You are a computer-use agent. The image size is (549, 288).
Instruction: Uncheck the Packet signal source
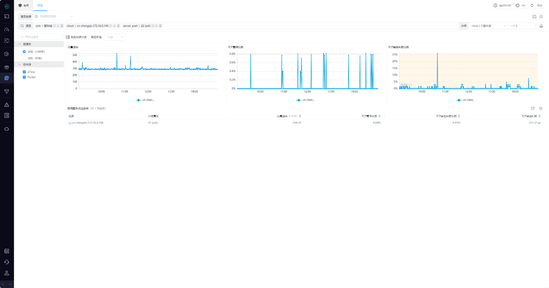coord(24,77)
